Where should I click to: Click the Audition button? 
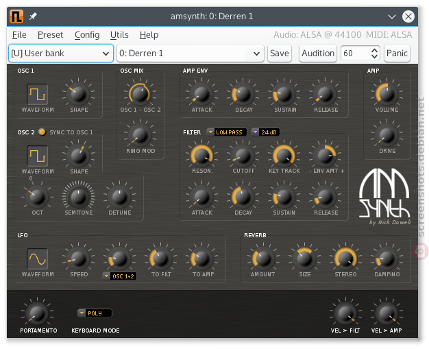(318, 53)
